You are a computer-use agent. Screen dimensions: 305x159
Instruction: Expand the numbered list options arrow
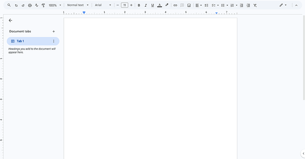pos(236,5)
